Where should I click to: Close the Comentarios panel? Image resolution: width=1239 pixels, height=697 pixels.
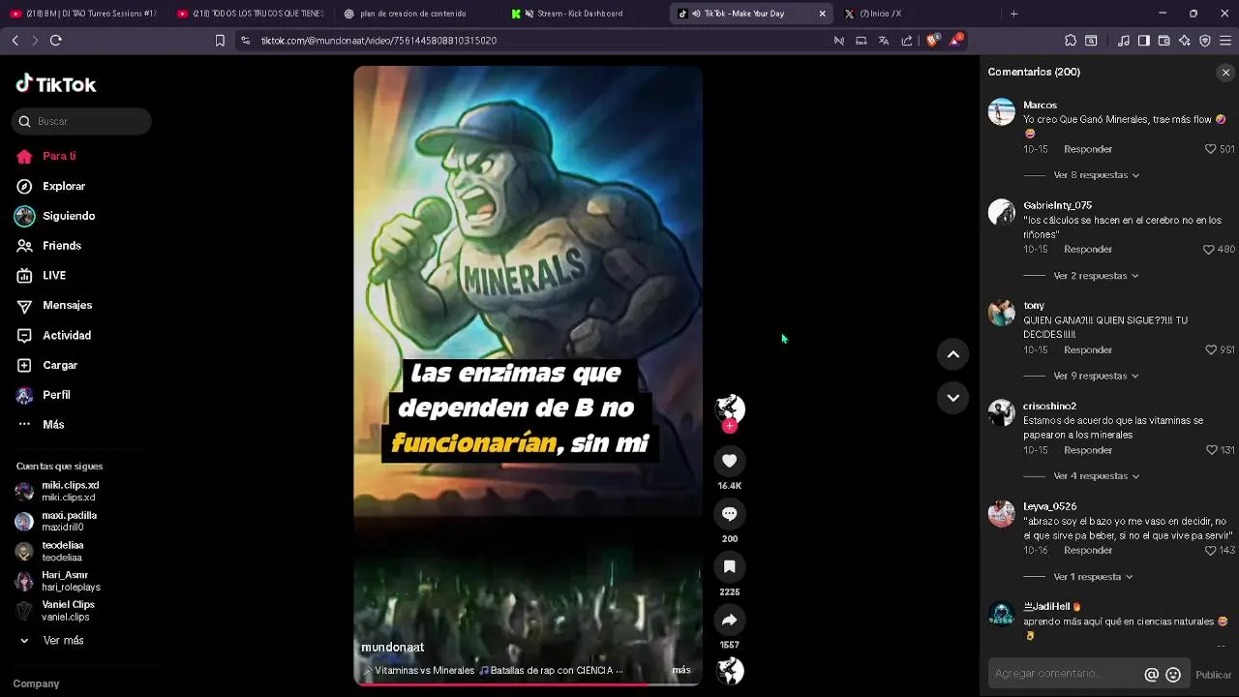(1225, 73)
